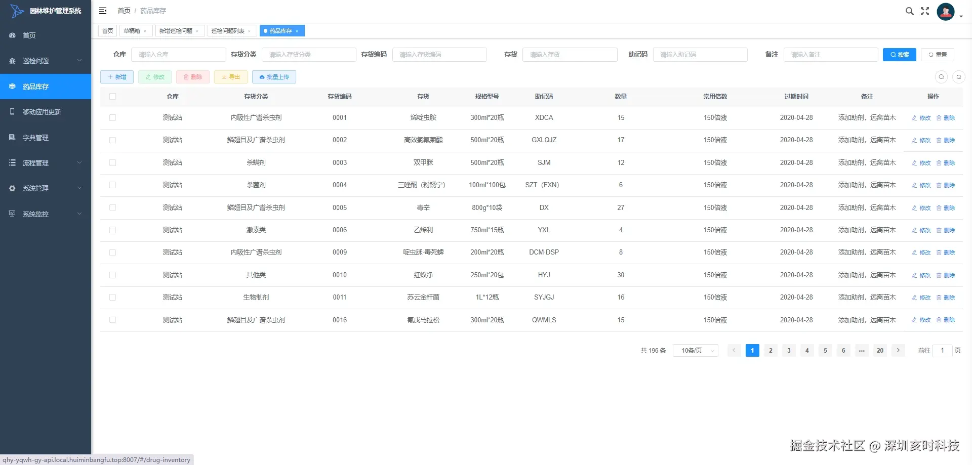Tick the checkbox for row 0006 乙烯利
Viewport: 972px width, 465px height.
[x=112, y=230]
